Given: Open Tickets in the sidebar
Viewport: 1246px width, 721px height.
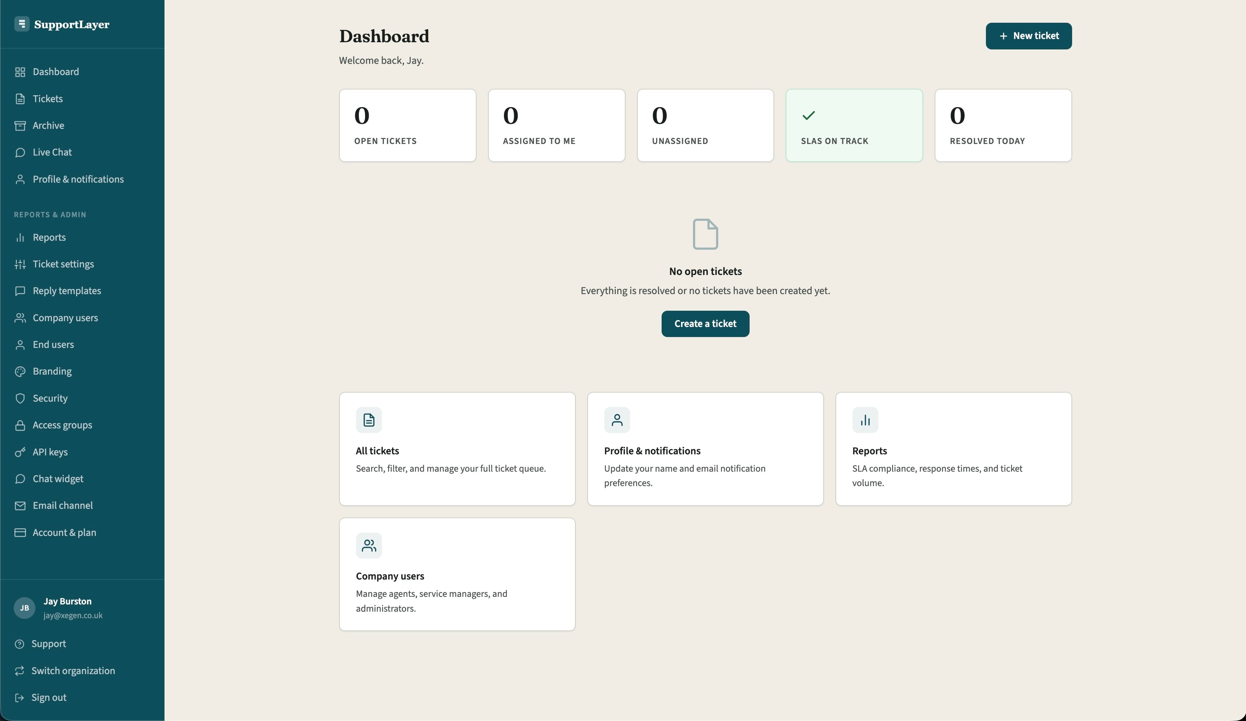Looking at the screenshot, I should tap(48, 99).
